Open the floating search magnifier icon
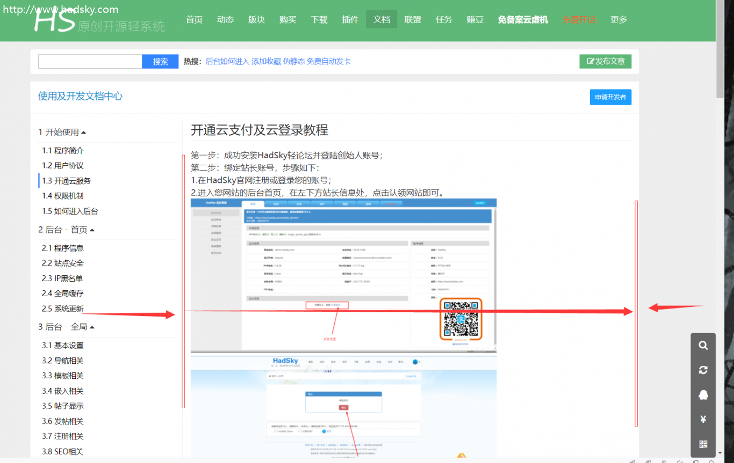This screenshot has width=734, height=463. [x=703, y=346]
